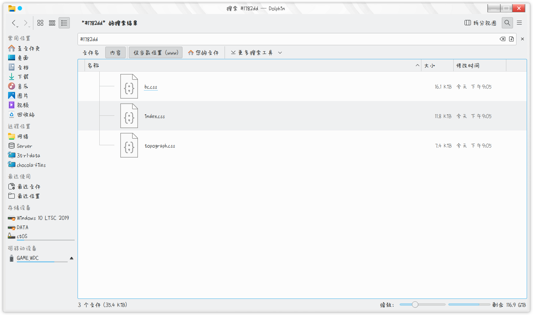Click the 剩余 116.9 GiB space bar
Viewport: 533px width, 315px height.
click(469, 304)
